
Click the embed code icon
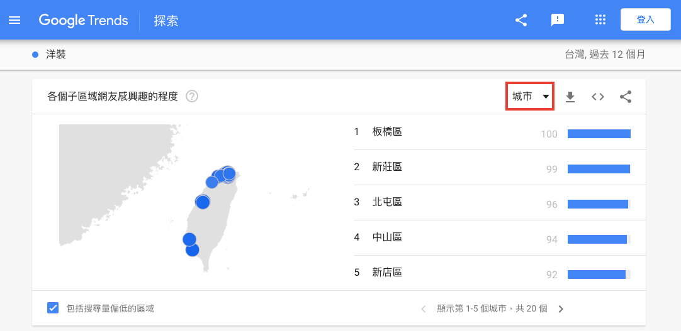598,97
